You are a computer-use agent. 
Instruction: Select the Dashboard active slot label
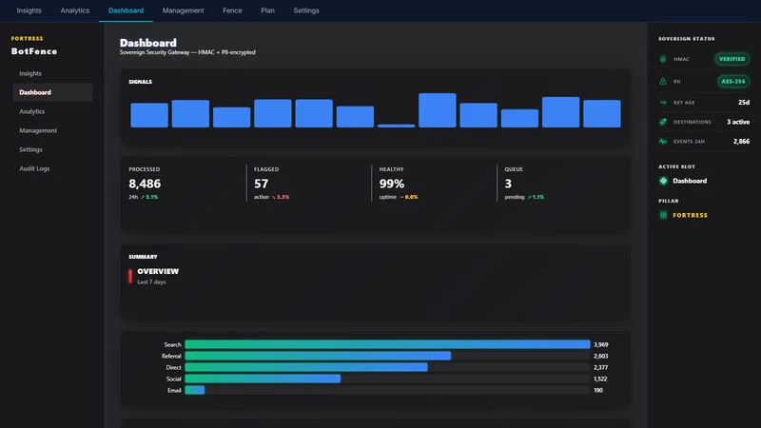coord(690,181)
